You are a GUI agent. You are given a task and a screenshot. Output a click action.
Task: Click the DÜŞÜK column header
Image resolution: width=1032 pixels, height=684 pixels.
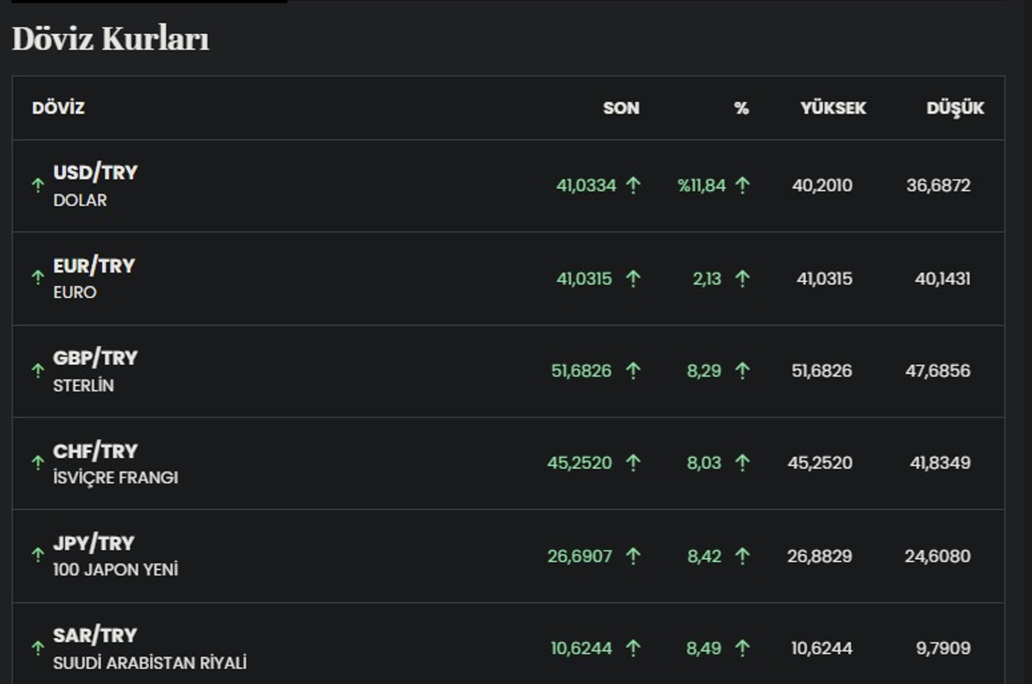[955, 108]
